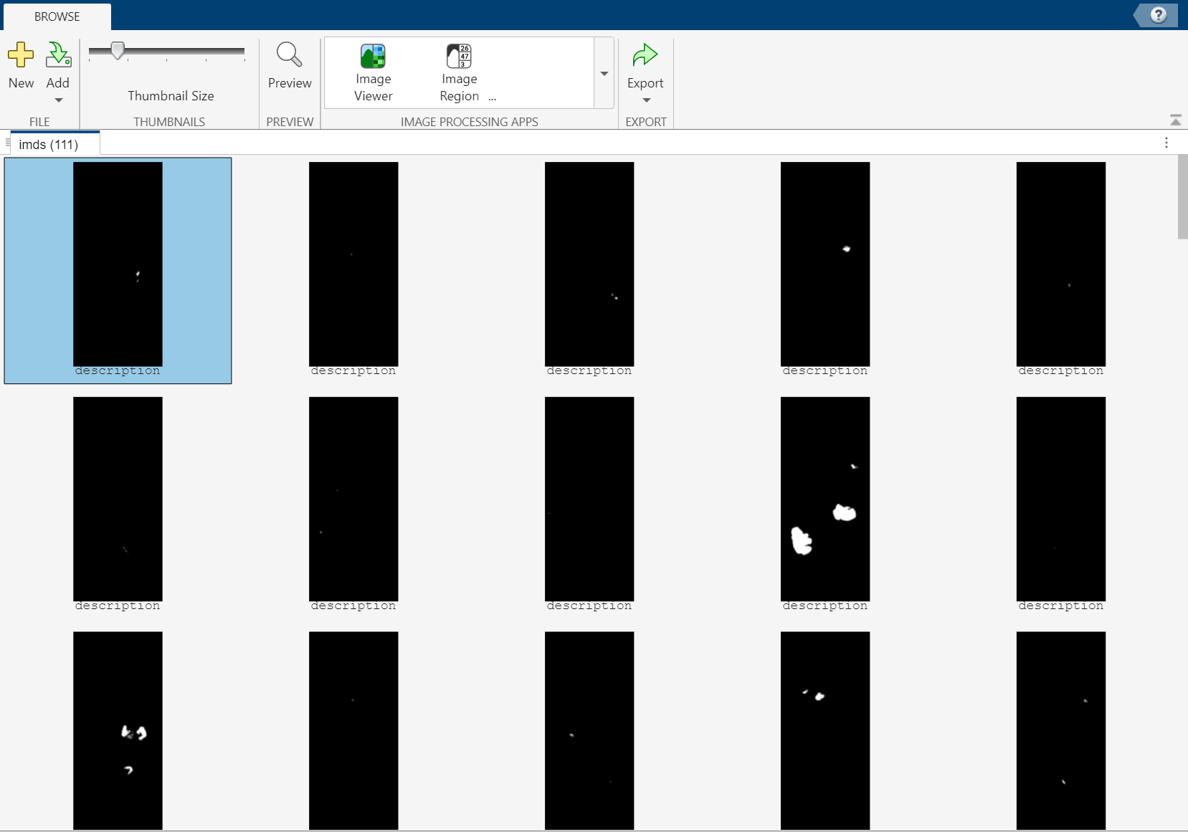
Task: Launch the Image Region Analyzer app
Action: click(x=459, y=57)
